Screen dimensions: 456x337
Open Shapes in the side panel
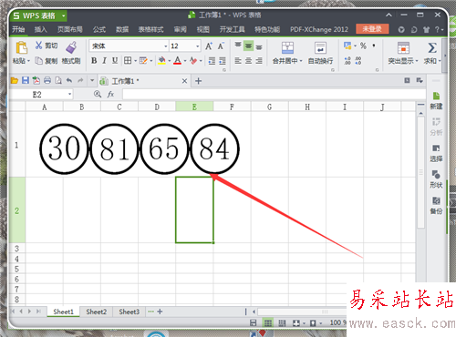coord(436,179)
